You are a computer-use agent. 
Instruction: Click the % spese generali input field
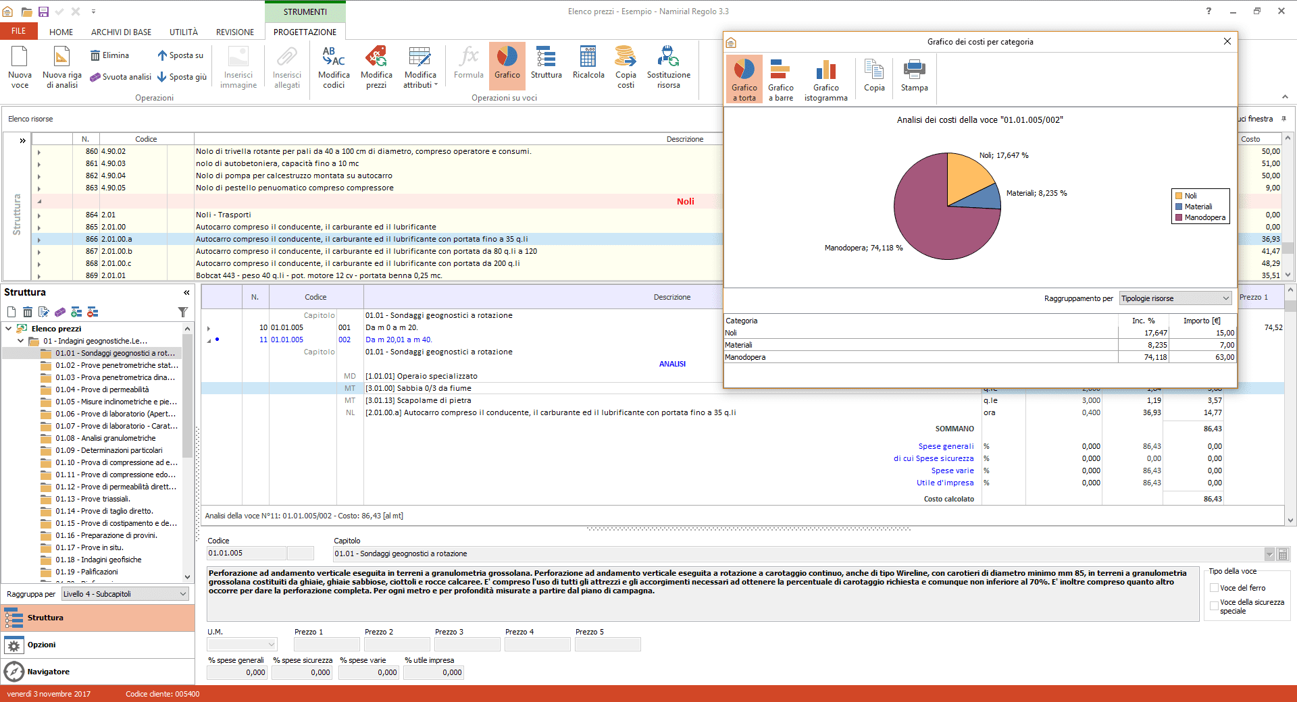coord(237,672)
